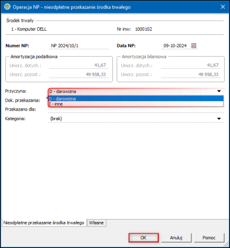
Task: Expand the Przyczyna dropdown arrow
Action: 219,91
